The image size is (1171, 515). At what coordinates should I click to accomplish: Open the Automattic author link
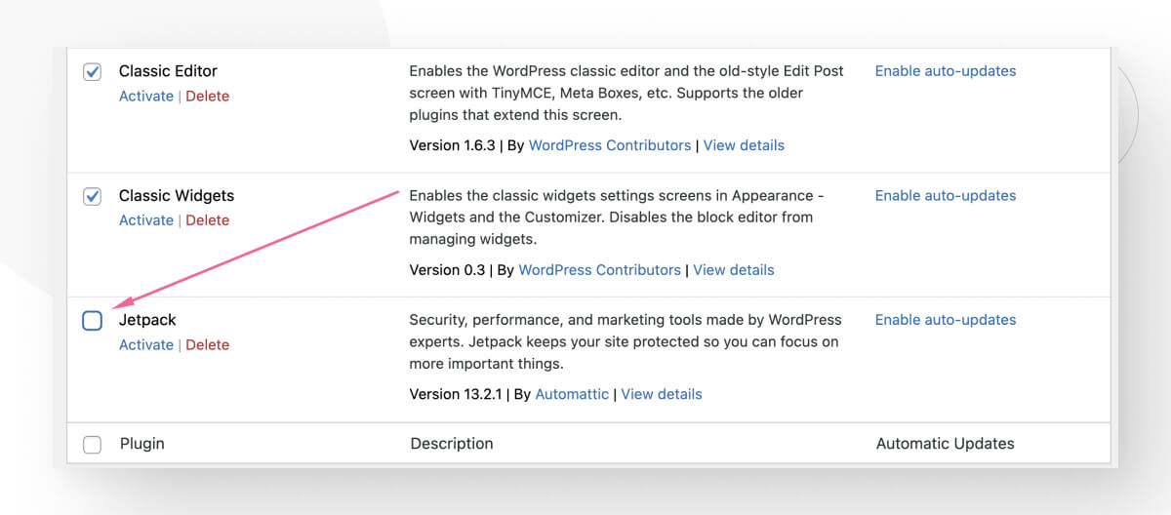[x=572, y=394]
